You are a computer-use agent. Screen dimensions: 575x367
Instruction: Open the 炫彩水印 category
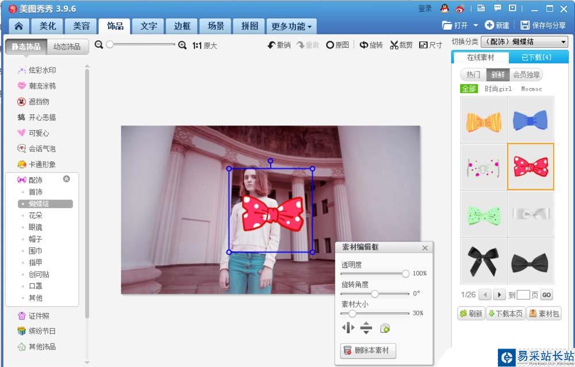coord(37,70)
